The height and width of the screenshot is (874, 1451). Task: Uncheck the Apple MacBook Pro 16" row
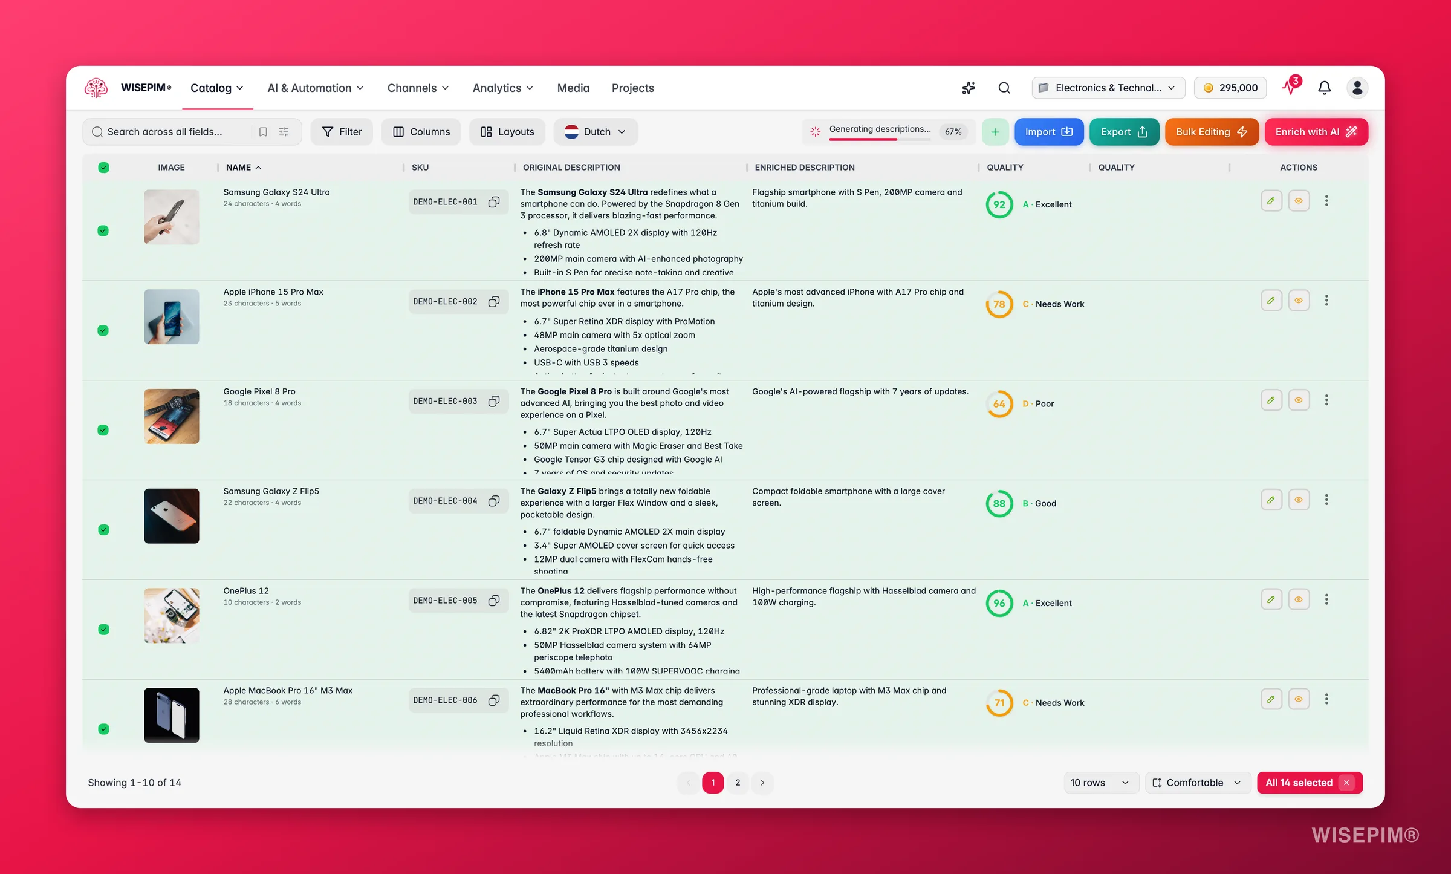pos(103,729)
